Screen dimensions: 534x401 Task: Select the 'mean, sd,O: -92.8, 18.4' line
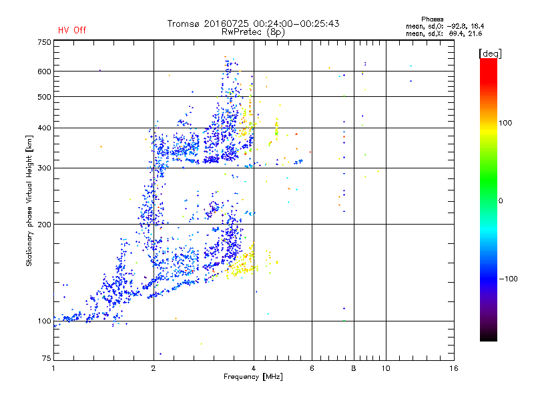tap(445, 26)
